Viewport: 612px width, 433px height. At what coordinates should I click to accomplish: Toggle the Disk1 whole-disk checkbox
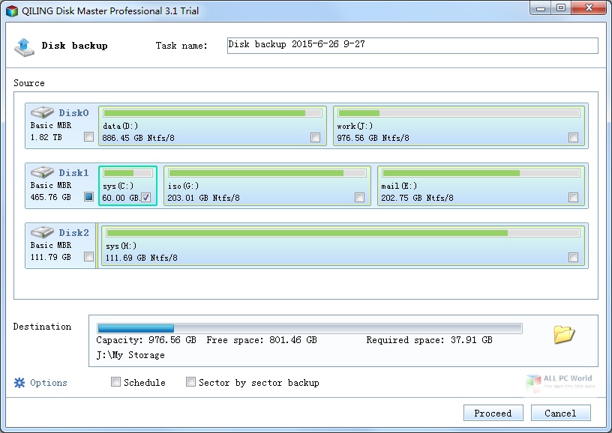pos(89,197)
